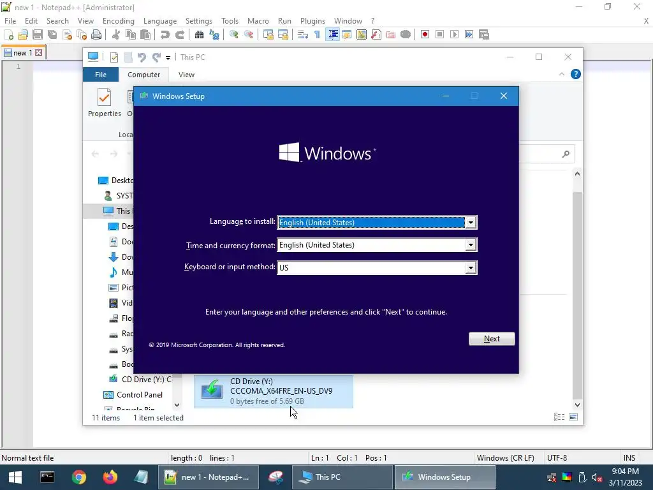The image size is (653, 490).
Task: Open Explorer help question mark icon
Action: point(576,74)
